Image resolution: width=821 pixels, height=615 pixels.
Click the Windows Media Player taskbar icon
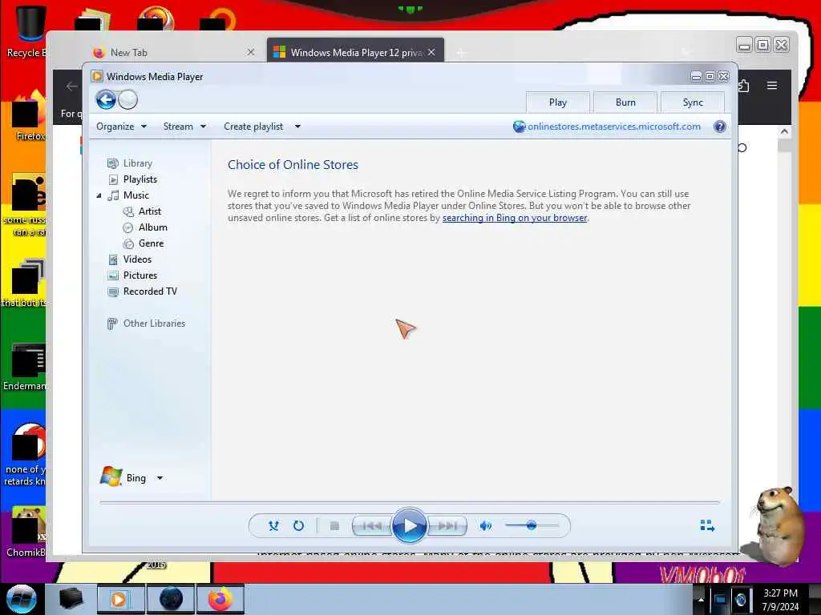click(120, 599)
